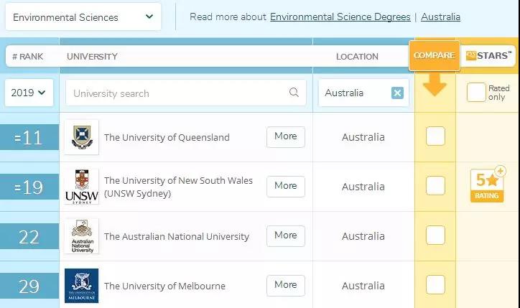Select rank 22 cell
Viewport: 520px width, 308px height.
[29, 236]
